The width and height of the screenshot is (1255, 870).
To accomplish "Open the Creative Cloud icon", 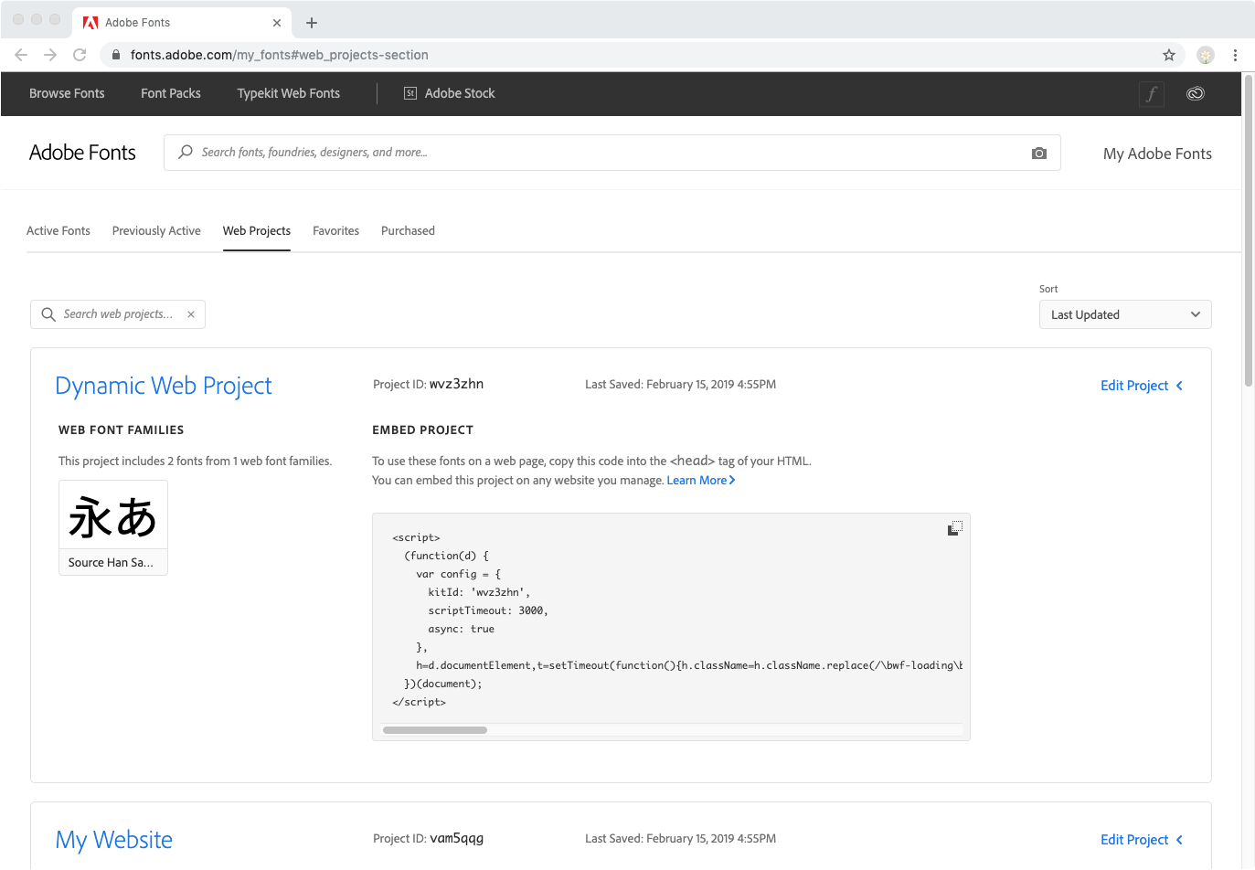I will click(1195, 93).
